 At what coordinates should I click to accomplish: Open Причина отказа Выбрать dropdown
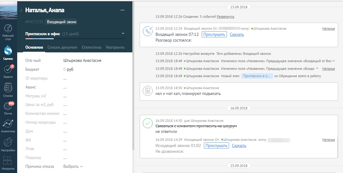pyautogui.click(x=73, y=167)
